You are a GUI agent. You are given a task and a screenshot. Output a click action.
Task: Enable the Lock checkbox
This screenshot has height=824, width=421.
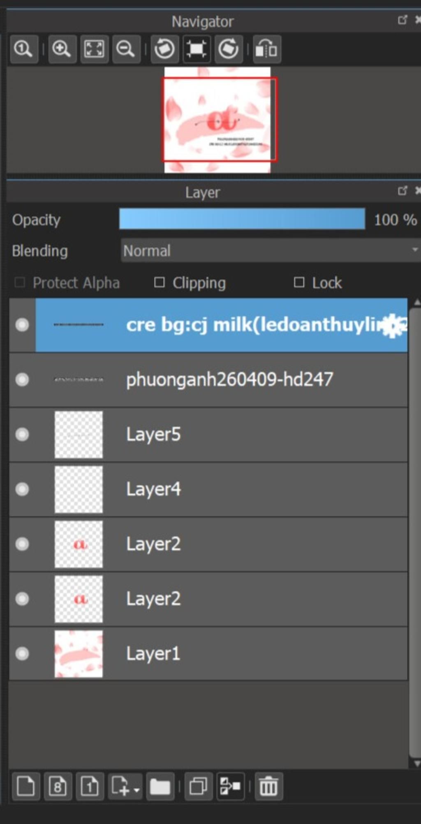[299, 282]
